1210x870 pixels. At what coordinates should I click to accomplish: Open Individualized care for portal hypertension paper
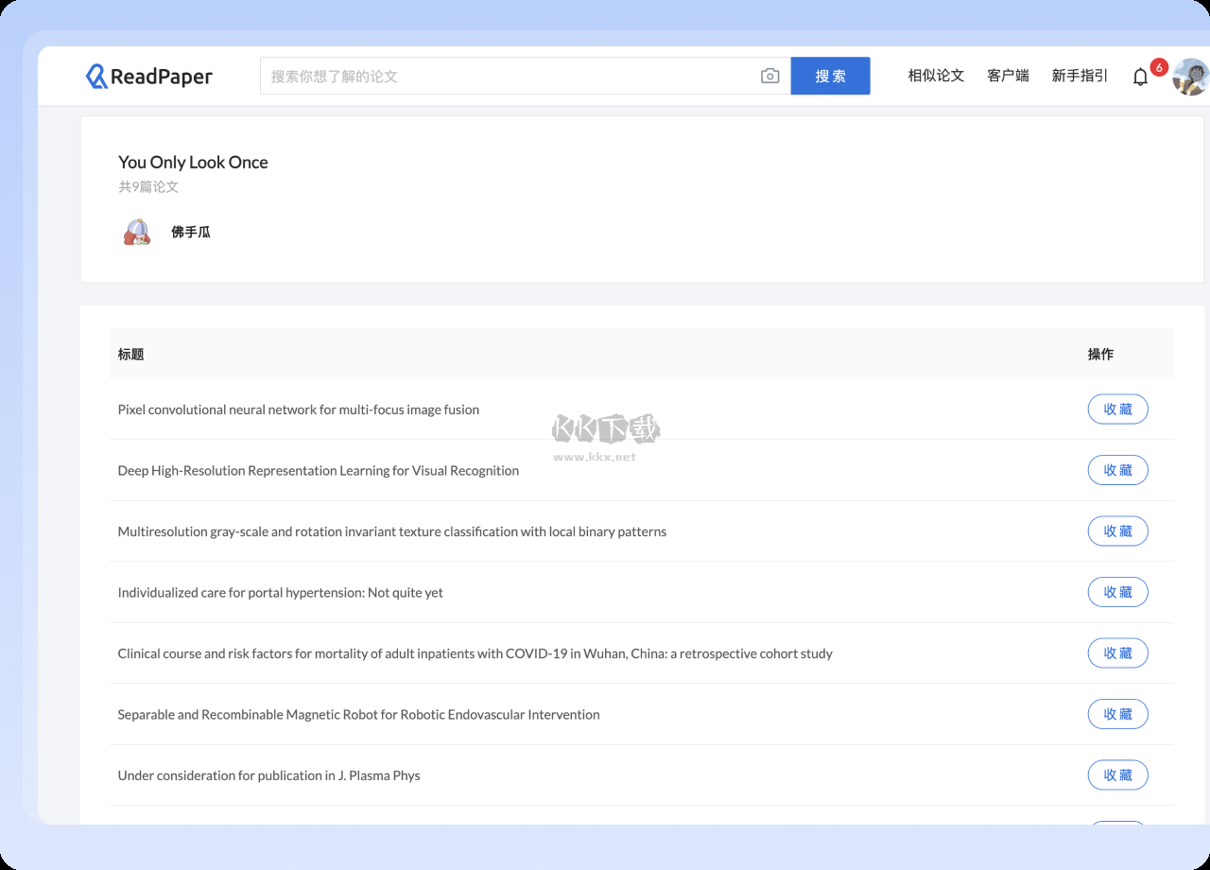(281, 593)
